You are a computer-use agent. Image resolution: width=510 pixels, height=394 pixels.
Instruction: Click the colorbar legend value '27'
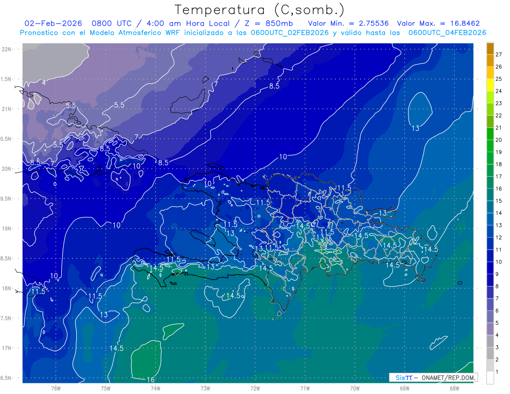pos(499,54)
